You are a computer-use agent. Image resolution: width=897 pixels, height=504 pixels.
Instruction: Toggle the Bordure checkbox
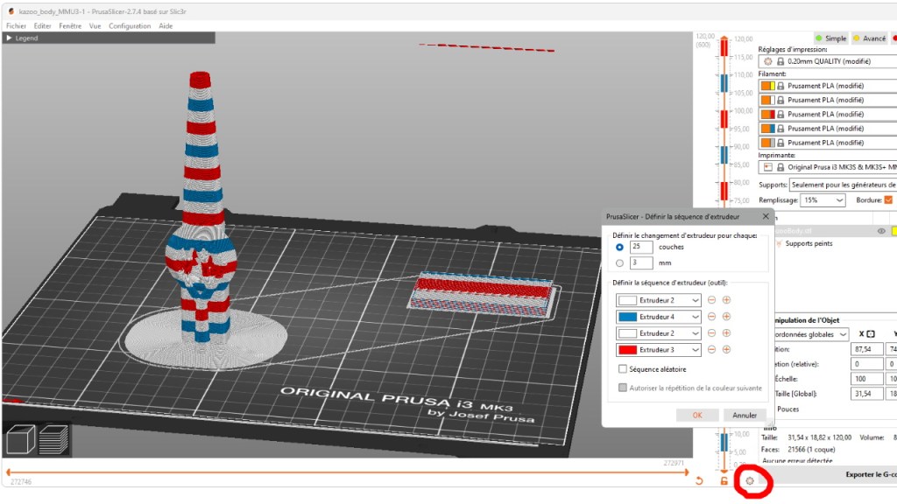(887, 200)
